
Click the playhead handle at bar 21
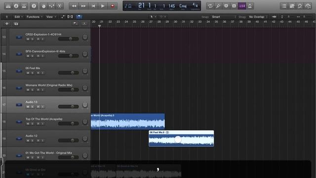click(99, 26)
